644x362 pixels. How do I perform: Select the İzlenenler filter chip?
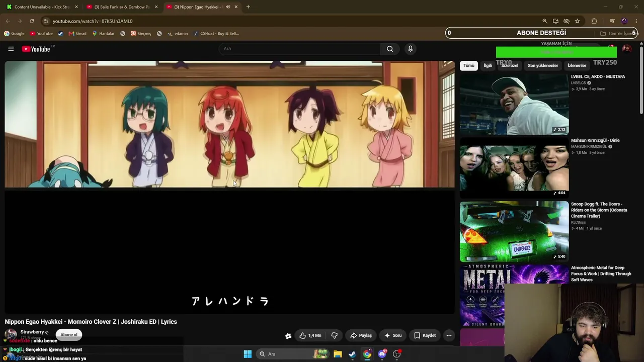click(577, 65)
